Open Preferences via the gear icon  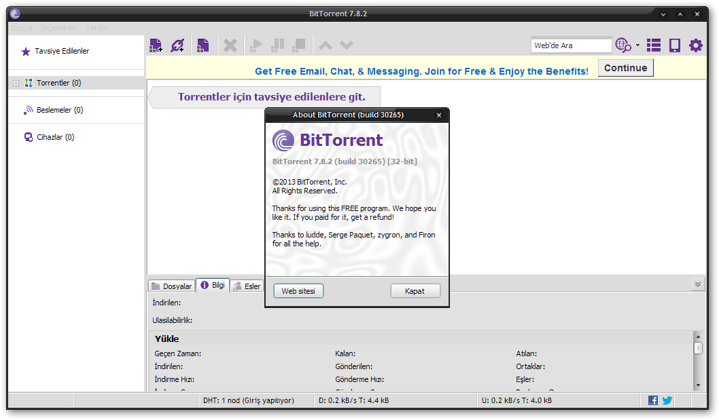pos(696,45)
